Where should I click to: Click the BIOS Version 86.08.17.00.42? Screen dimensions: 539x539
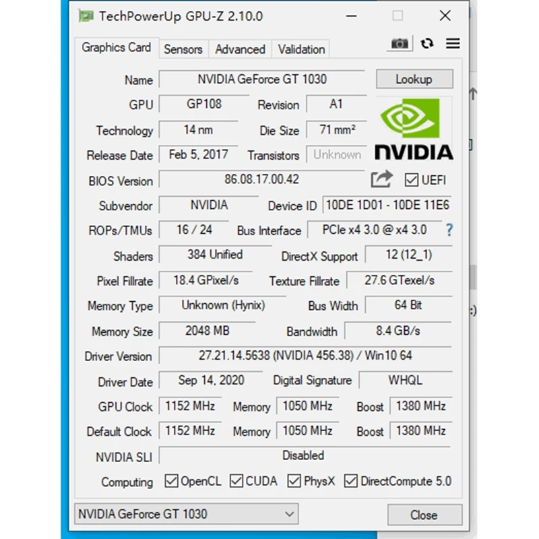click(x=262, y=179)
